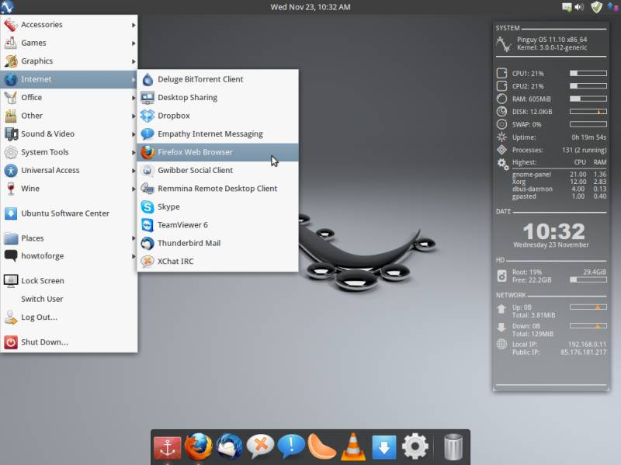This screenshot has width=621, height=465.
Task: Expand the Office submenu arrow
Action: click(134, 98)
